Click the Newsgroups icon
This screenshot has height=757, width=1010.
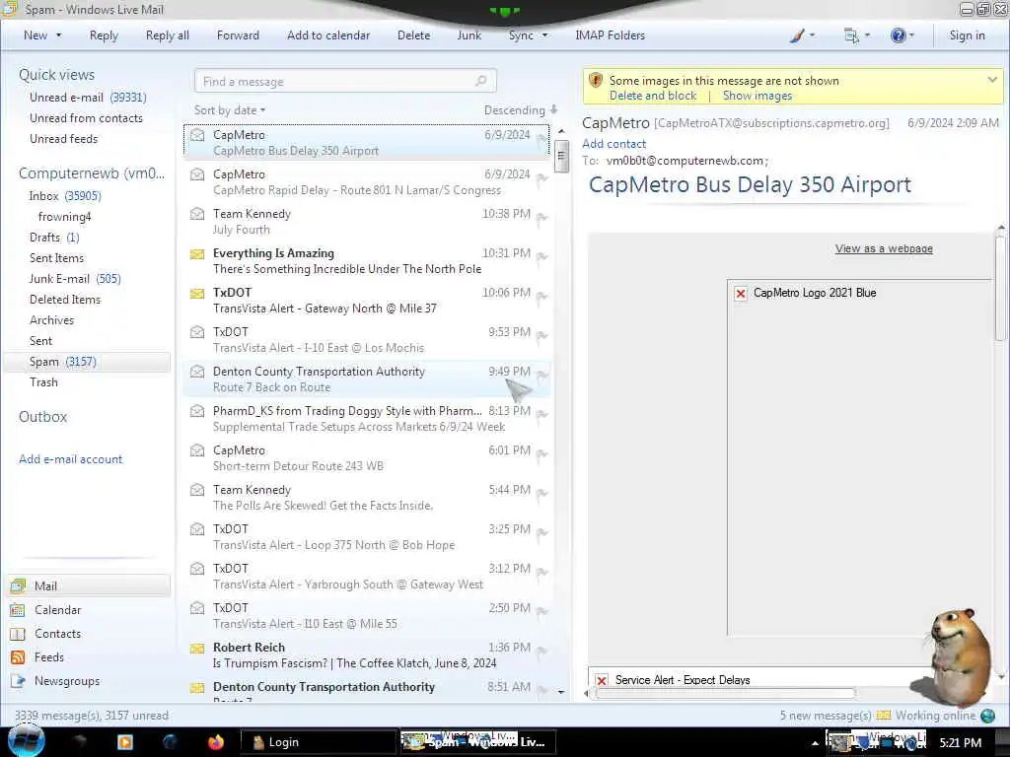pyautogui.click(x=18, y=681)
